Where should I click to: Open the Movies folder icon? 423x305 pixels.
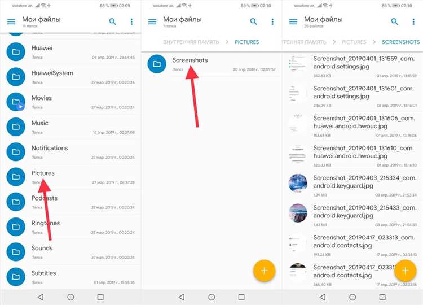pyautogui.click(x=17, y=102)
